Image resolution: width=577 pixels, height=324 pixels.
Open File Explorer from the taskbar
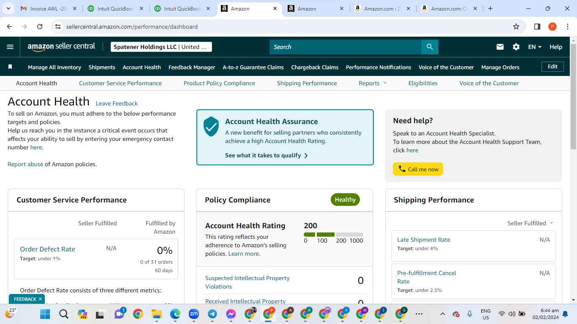tap(157, 314)
